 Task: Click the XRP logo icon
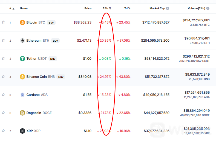point(22,131)
